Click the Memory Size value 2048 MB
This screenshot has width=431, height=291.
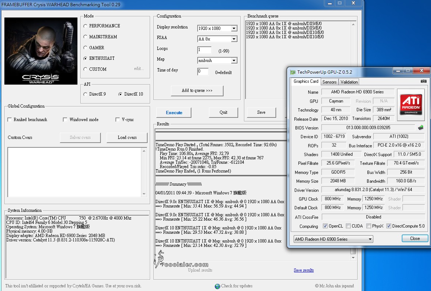pyautogui.click(x=338, y=181)
